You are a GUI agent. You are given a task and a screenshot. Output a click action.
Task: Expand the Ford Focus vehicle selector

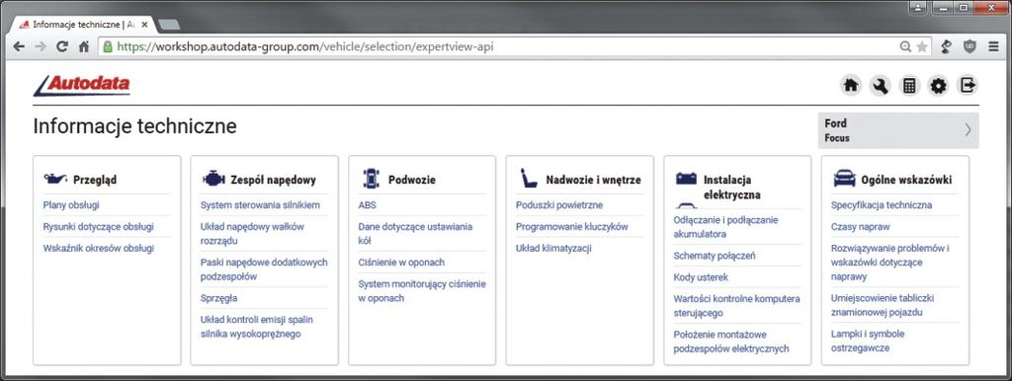point(898,130)
